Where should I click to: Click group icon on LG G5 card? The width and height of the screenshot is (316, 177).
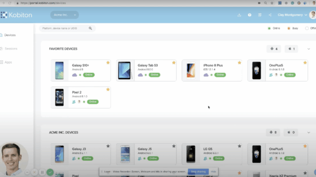point(205,158)
